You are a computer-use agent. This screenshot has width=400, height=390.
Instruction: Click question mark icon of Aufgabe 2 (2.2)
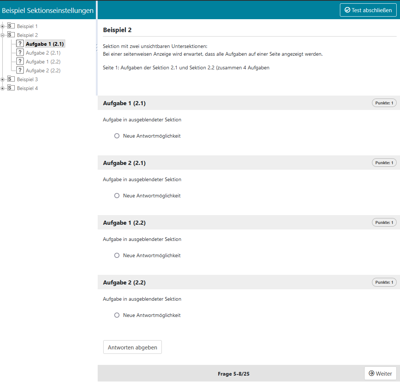[x=20, y=70]
